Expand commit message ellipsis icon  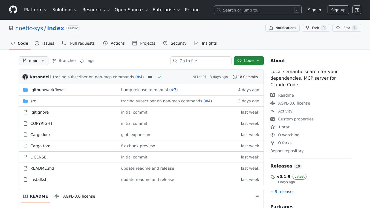tap(150, 77)
